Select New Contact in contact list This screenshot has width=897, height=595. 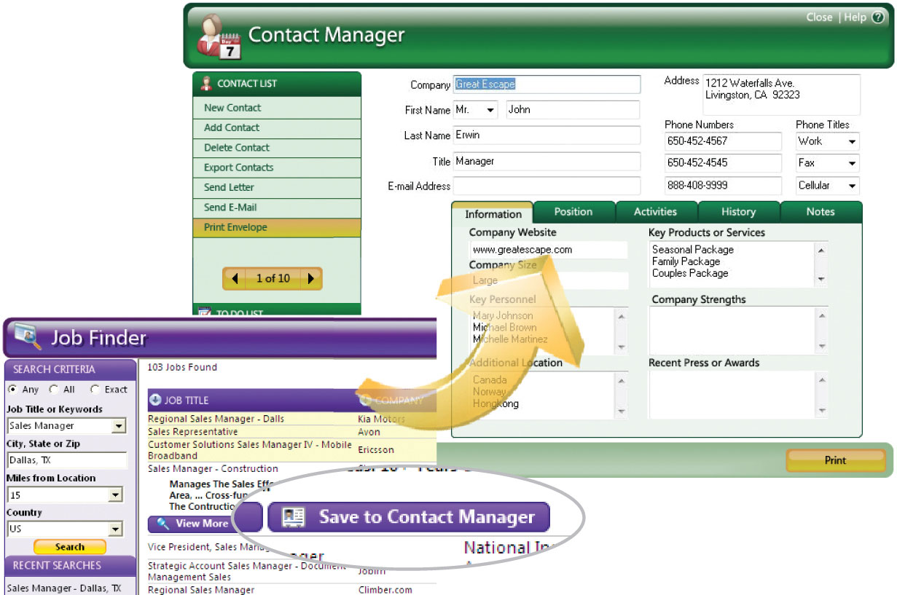[277, 108]
